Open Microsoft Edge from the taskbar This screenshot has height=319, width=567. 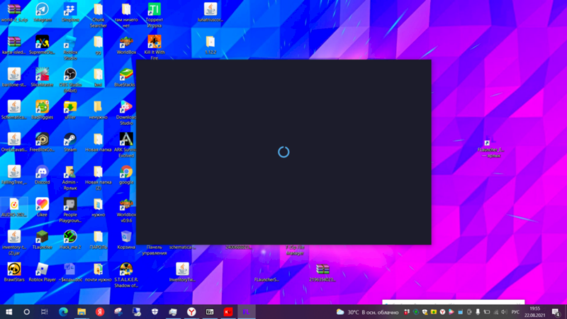[x=62, y=312]
